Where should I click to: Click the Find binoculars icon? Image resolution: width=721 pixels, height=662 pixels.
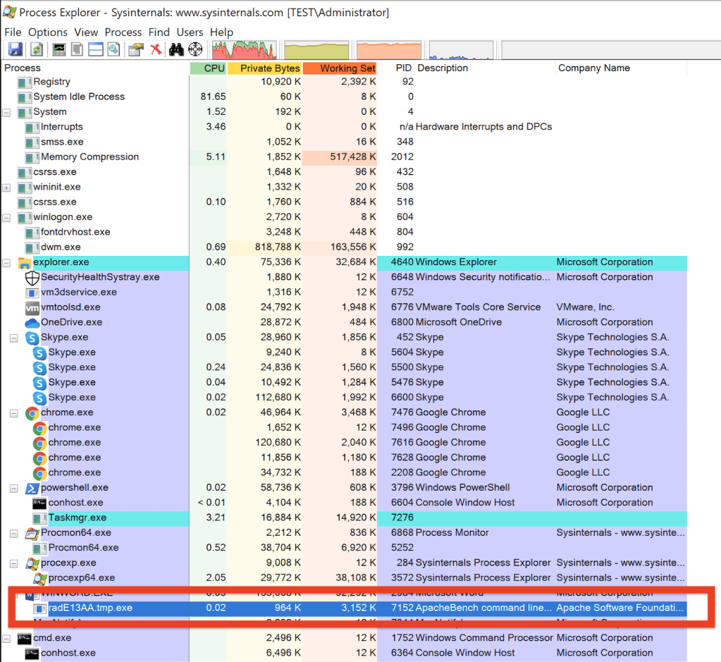(x=176, y=49)
